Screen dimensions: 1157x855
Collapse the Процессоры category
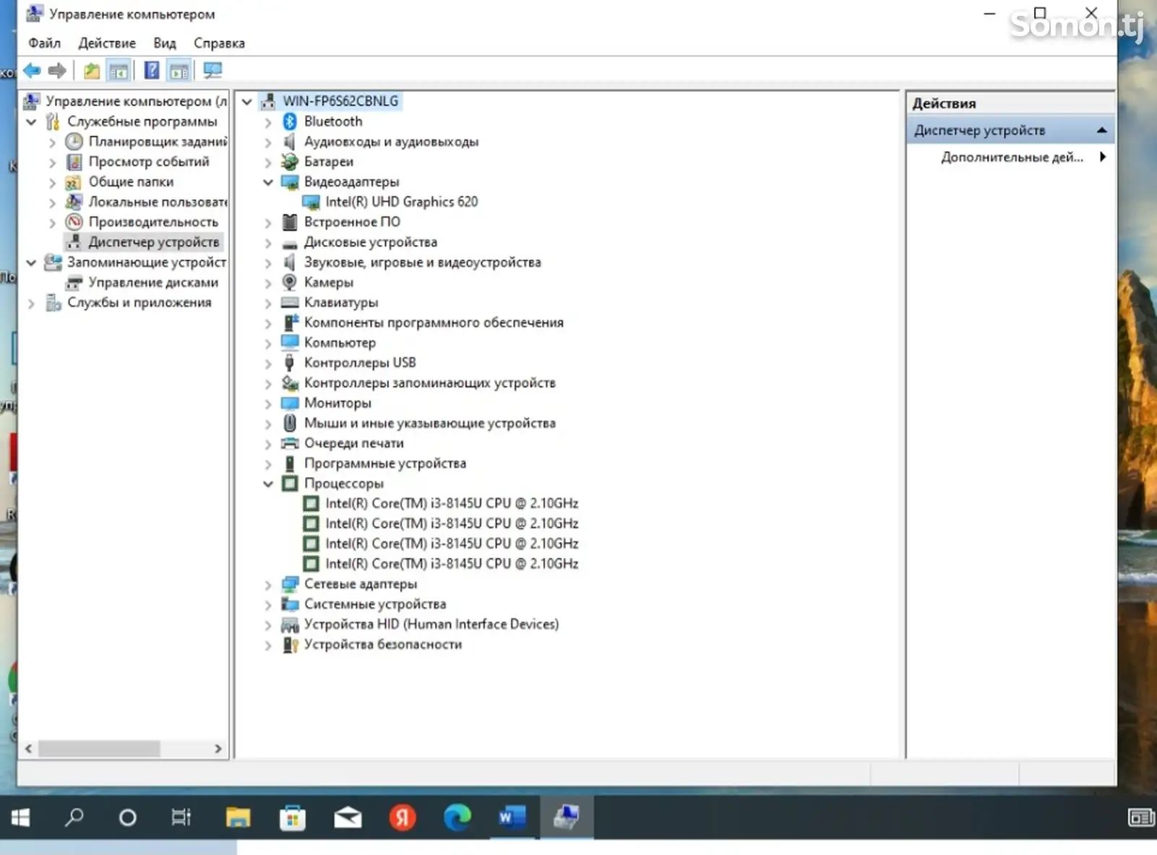[x=268, y=484]
